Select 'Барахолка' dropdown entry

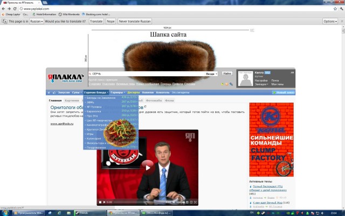tap(94, 111)
